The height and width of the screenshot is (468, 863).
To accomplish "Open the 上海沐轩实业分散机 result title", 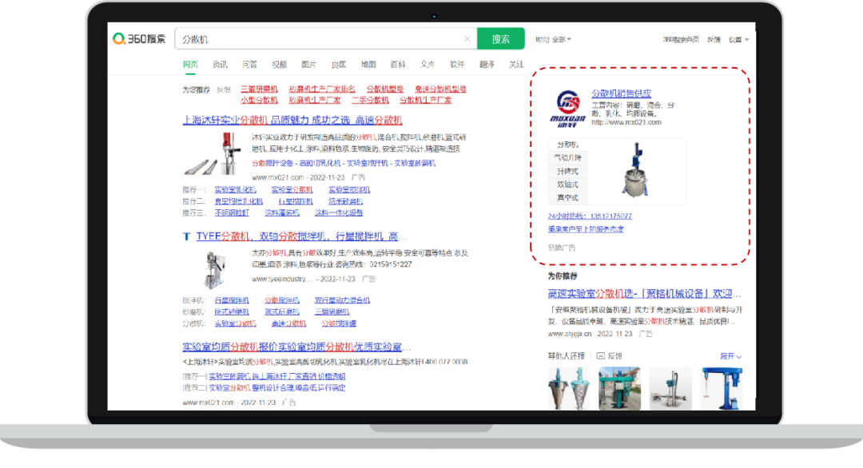I will [292, 121].
